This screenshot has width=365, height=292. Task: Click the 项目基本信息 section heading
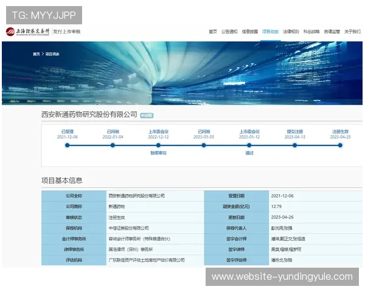click(62, 181)
